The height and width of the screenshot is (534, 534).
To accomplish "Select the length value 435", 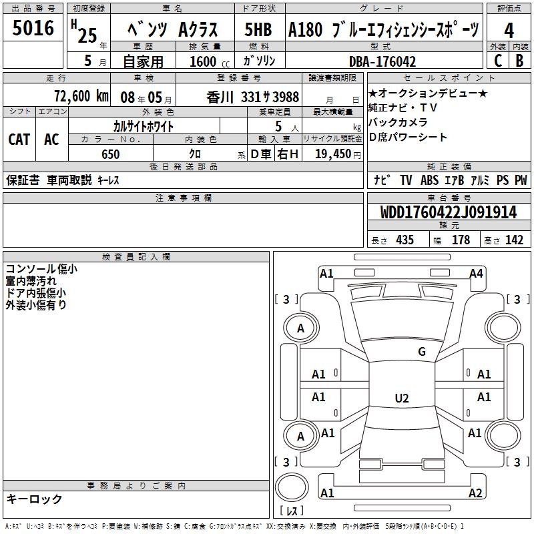I will (x=405, y=240).
